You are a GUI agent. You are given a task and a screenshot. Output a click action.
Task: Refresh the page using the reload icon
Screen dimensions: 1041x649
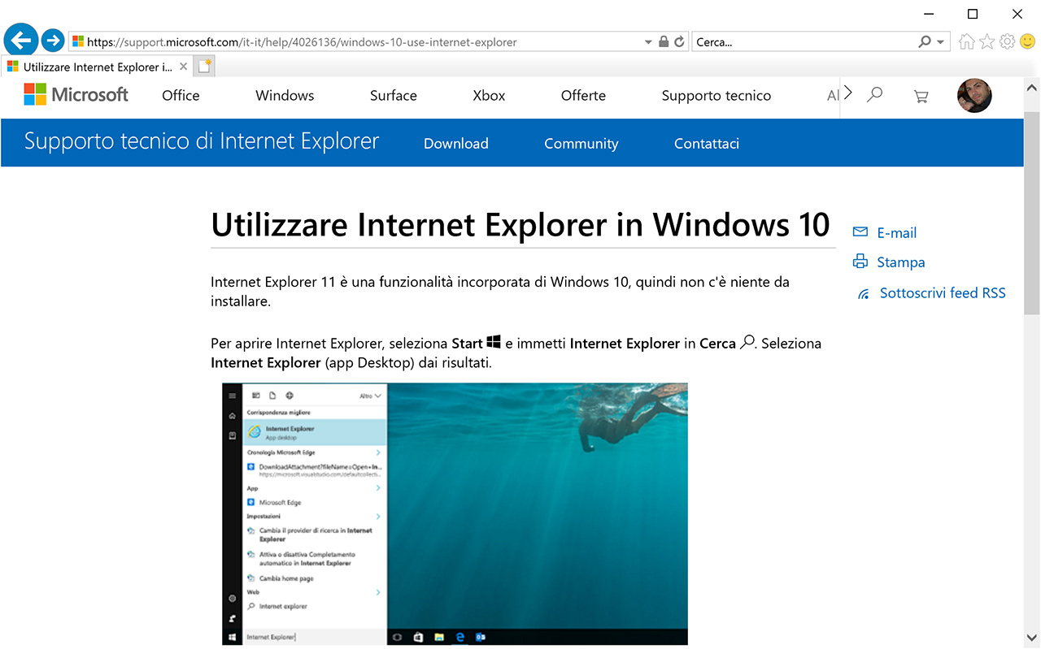[680, 41]
